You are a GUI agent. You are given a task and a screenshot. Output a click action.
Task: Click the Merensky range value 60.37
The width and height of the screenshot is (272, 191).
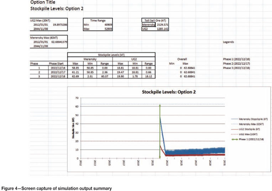[105, 76]
